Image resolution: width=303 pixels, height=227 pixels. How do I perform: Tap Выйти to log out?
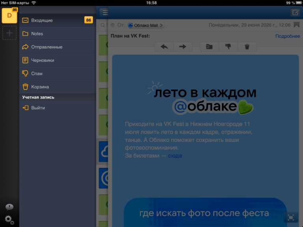(x=58, y=108)
